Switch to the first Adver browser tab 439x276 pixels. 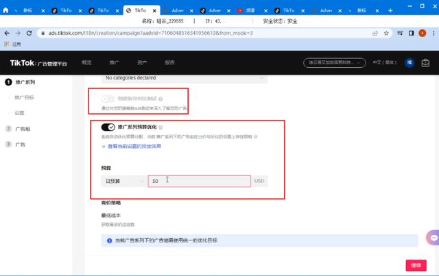pyautogui.click(x=178, y=11)
